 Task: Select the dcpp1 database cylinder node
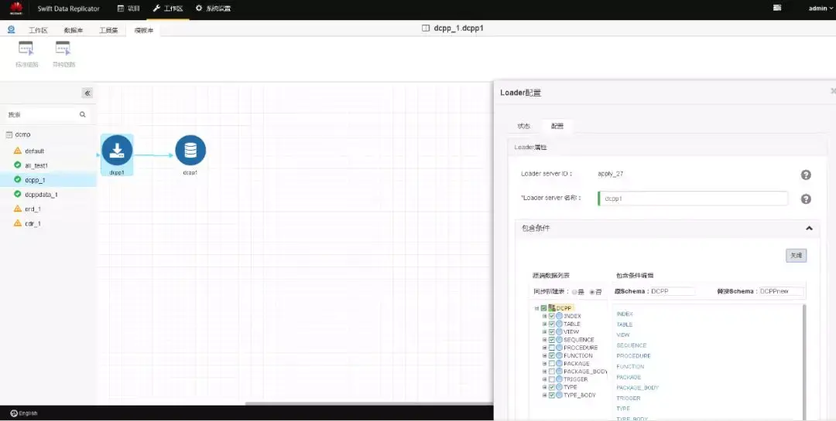pos(190,150)
